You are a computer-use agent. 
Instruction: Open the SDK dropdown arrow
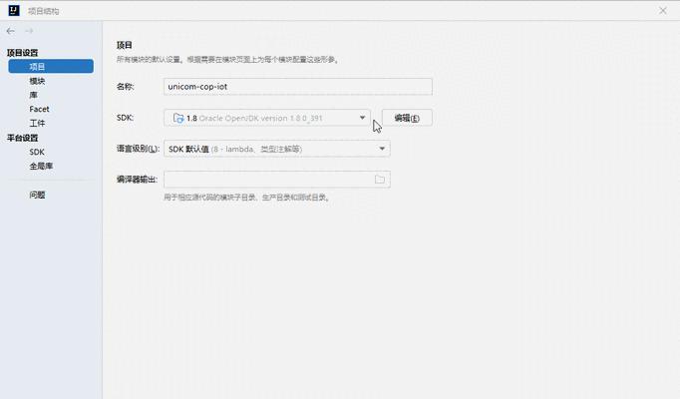click(362, 118)
